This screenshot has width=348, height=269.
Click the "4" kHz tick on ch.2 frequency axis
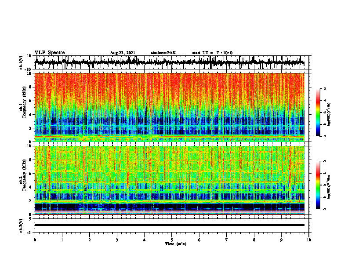pyautogui.click(x=31, y=187)
